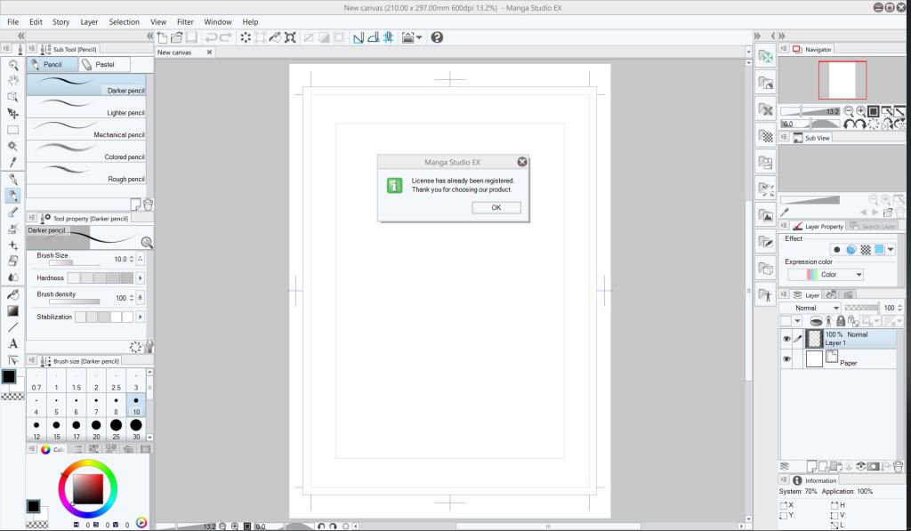Image resolution: width=911 pixels, height=531 pixels.
Task: Click the Undo arrow in top toolbar
Action: (x=211, y=37)
